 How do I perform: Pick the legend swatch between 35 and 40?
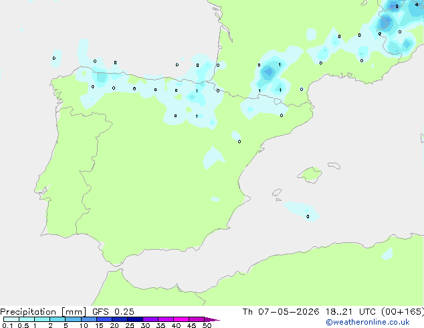click(166, 319)
